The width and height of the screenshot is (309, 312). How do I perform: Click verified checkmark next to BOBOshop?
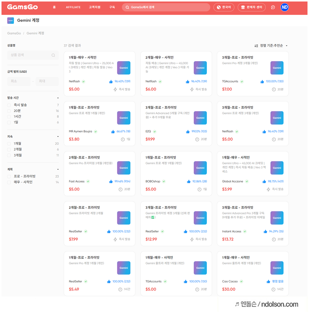[x=164, y=181]
